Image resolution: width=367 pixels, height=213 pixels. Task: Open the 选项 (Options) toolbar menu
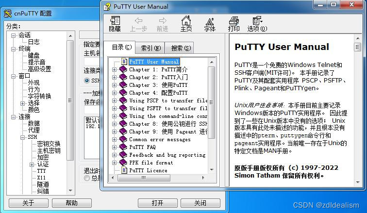pos(257,24)
